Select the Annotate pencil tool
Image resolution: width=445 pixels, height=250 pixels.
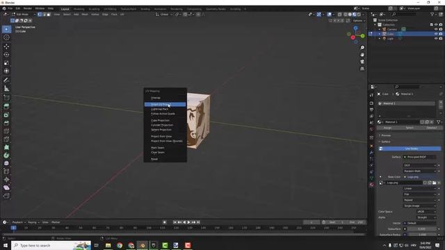(6, 81)
